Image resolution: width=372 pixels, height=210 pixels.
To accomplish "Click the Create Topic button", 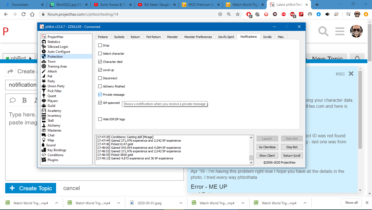I will [x=31, y=188].
